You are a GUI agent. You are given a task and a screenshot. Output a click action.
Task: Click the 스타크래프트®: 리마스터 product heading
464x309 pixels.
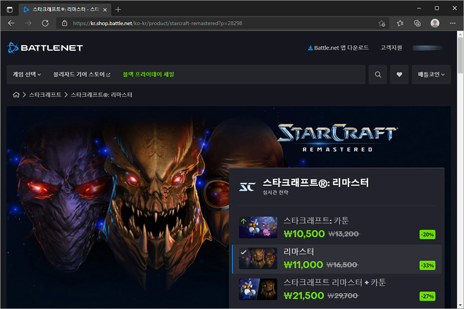pyautogui.click(x=316, y=183)
